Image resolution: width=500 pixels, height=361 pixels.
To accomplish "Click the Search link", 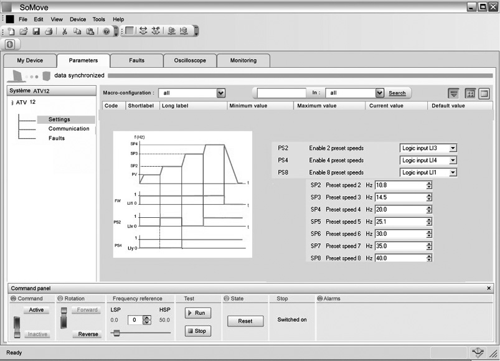I will click(397, 93).
